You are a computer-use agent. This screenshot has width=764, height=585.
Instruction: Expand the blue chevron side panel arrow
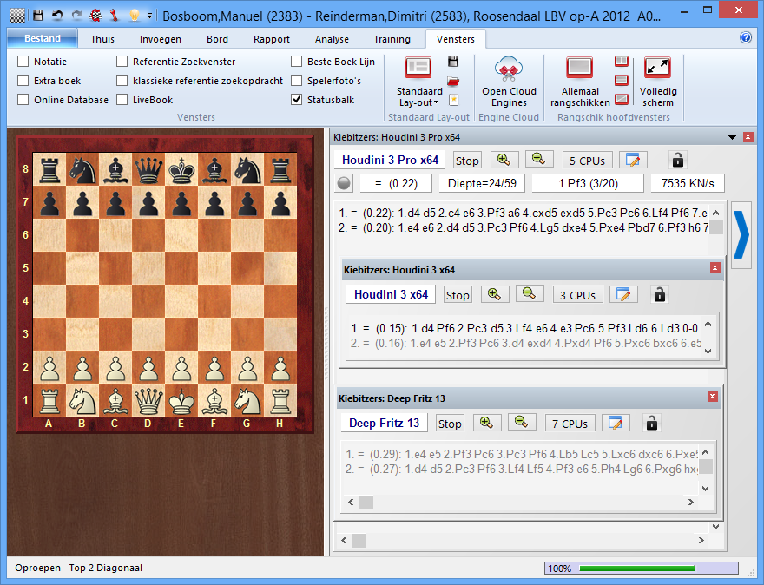coord(741,234)
